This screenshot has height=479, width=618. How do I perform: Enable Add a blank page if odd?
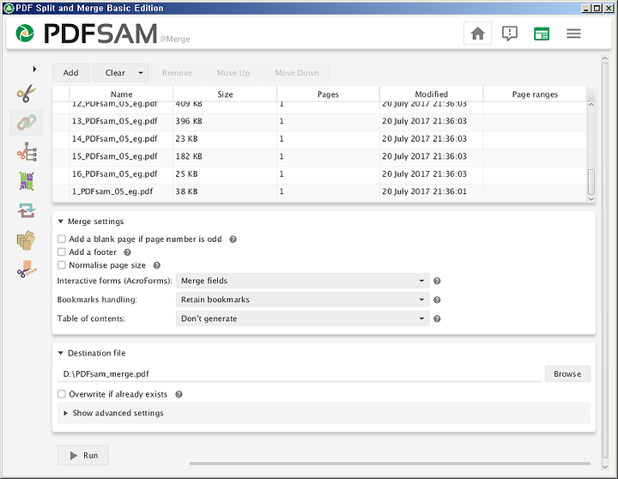[x=62, y=239]
